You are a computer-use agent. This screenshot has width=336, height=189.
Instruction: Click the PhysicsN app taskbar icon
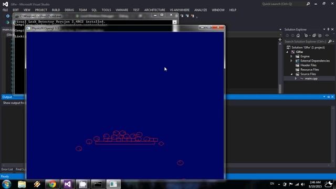pyautogui.click(x=113, y=184)
